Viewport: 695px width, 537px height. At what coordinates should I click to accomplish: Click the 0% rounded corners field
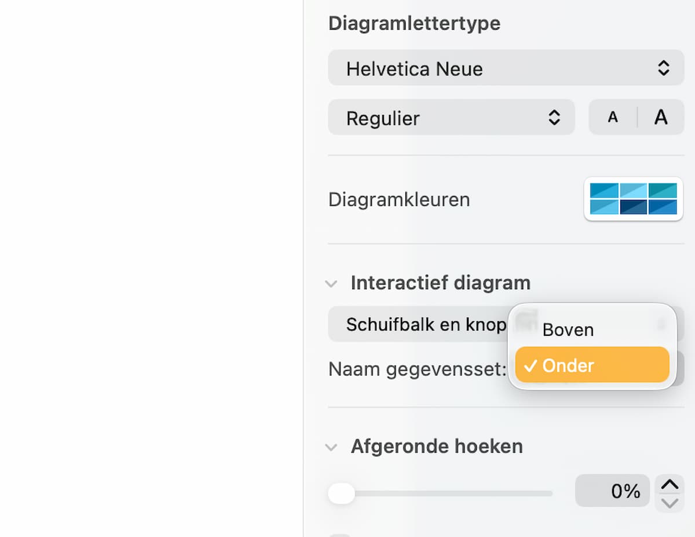(612, 491)
